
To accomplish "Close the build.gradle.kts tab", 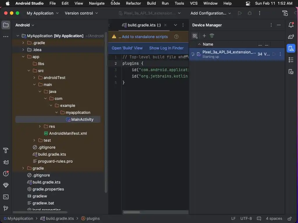I will (x=165, y=25).
